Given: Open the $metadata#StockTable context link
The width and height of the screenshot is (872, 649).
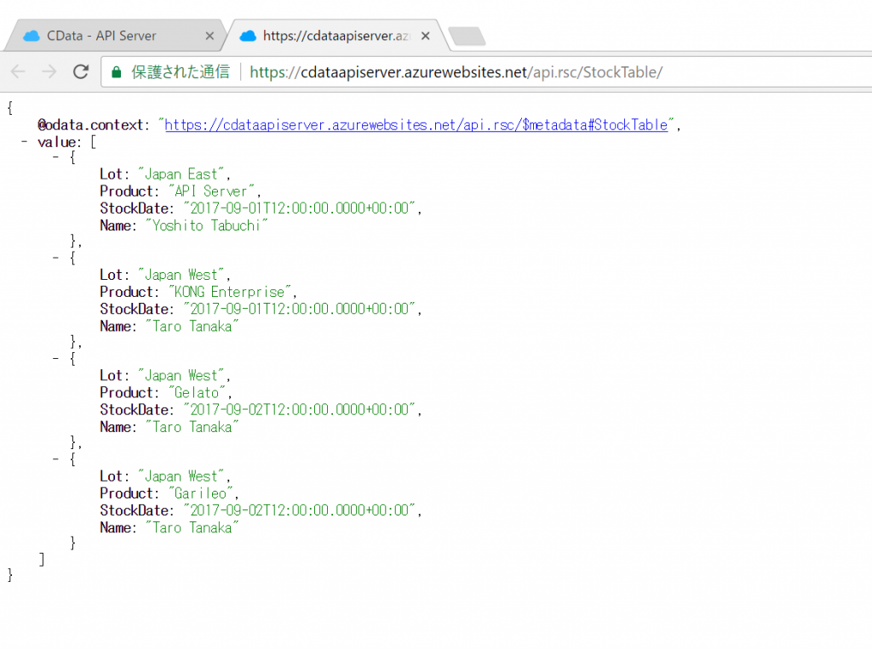Looking at the screenshot, I should point(416,125).
